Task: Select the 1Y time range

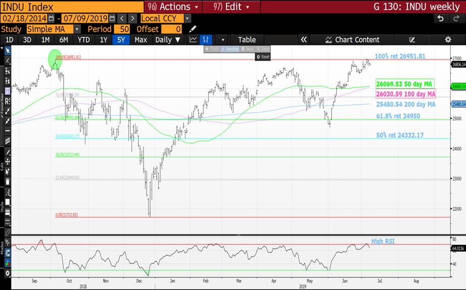Action: coord(103,40)
